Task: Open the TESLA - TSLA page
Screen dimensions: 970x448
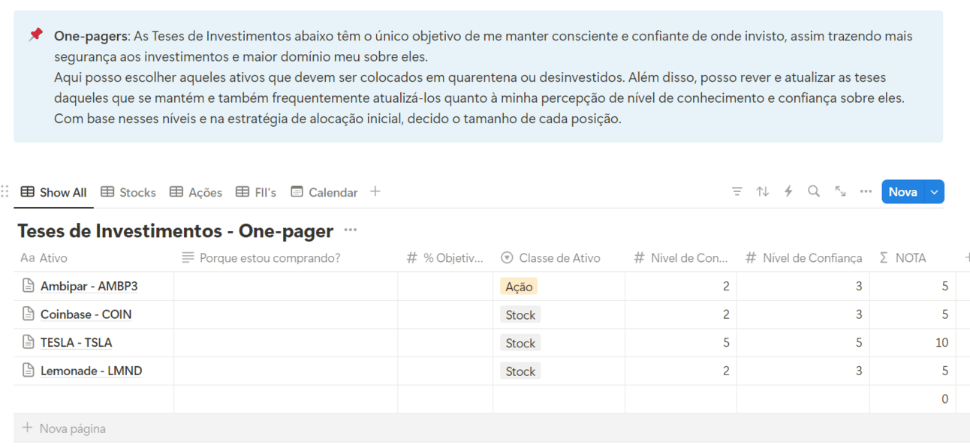Action: pyautogui.click(x=77, y=342)
